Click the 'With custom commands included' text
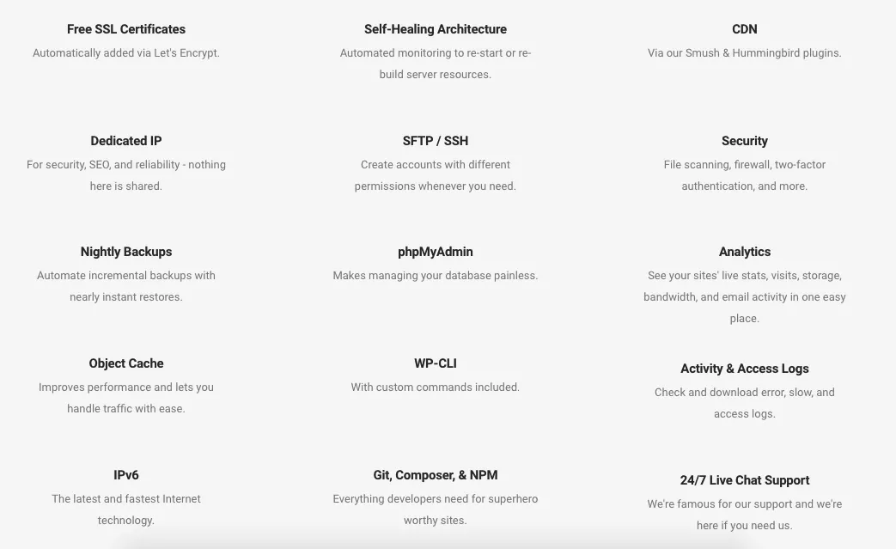Screen dimensions: 896x549 click(435, 387)
